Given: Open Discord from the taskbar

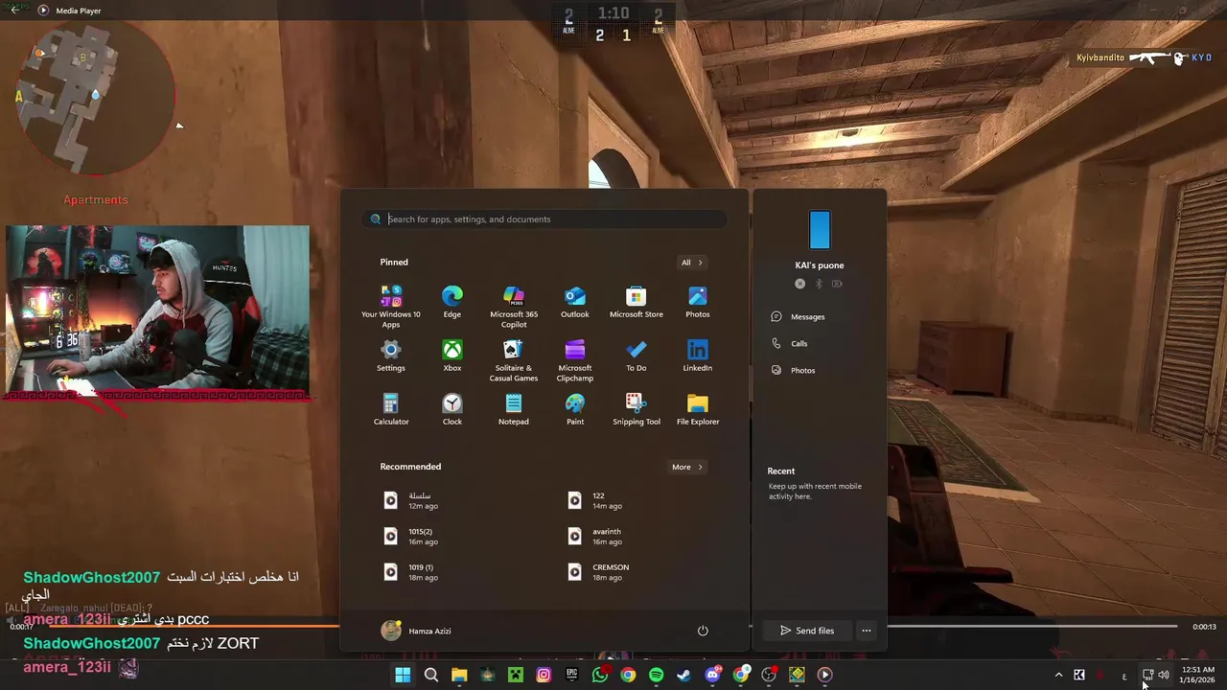Looking at the screenshot, I should click(x=712, y=675).
